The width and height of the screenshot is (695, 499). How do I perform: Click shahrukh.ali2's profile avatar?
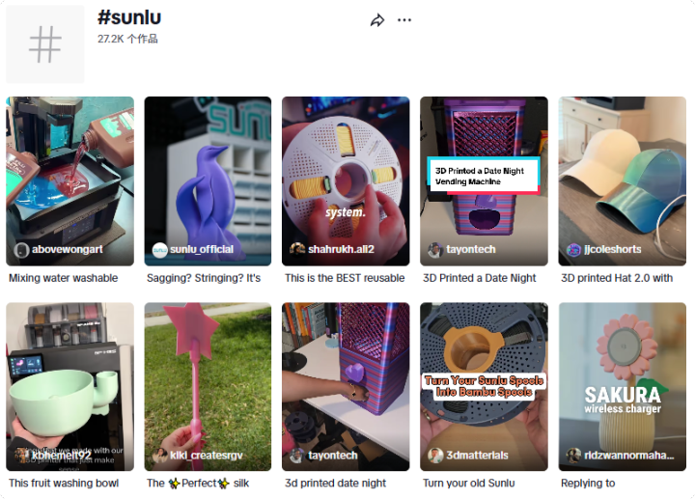pos(297,249)
